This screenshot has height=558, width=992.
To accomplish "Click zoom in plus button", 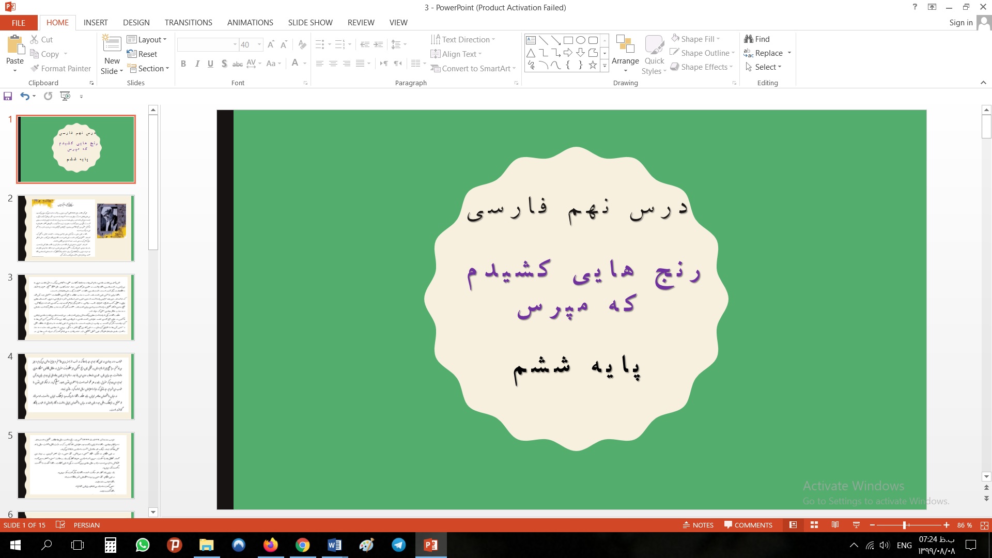I will coord(947,525).
